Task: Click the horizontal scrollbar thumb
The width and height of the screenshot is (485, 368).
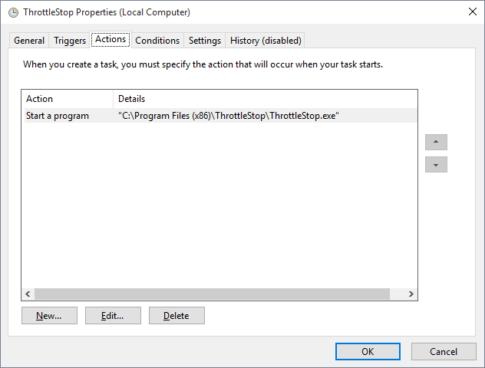Action: (x=212, y=294)
